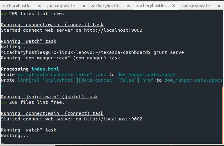Click the 'script[data-concat!="false"].src' text
Viewport: 224px width, 146px height.
coord(62,75)
